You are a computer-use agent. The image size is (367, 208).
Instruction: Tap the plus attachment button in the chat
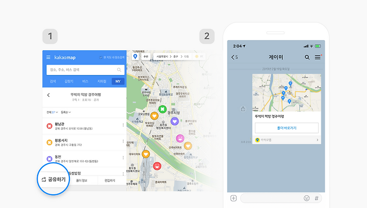tap(233, 198)
